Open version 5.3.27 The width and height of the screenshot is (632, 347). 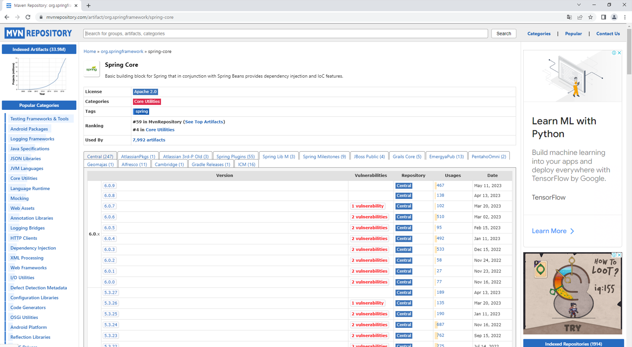coord(111,292)
